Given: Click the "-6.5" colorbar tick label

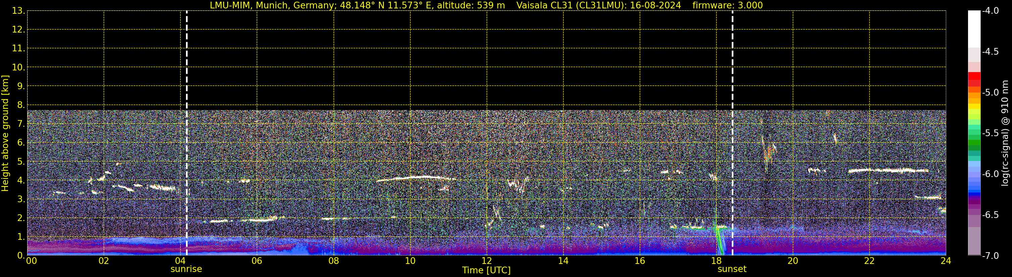Looking at the screenshot, I should tap(990, 215).
